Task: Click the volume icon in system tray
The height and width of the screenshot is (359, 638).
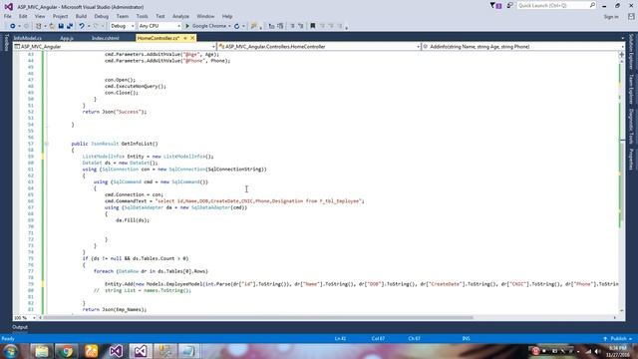Action: pos(597,351)
